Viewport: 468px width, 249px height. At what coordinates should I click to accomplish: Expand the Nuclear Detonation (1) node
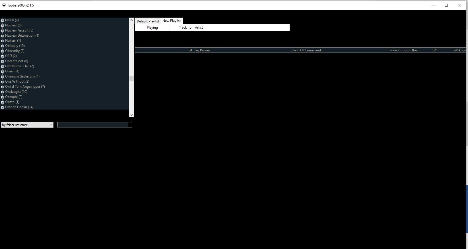pos(2,36)
